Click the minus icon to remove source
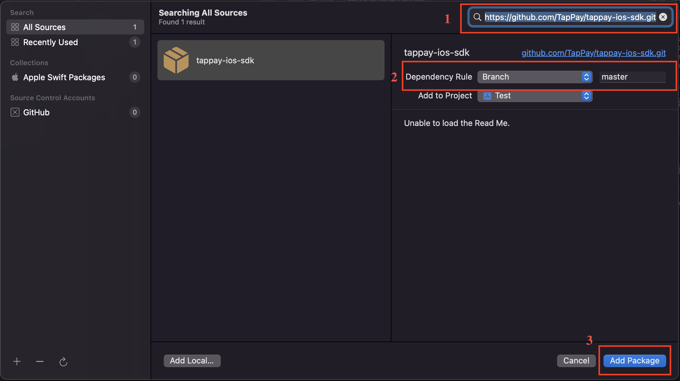The width and height of the screenshot is (680, 381). pos(40,362)
